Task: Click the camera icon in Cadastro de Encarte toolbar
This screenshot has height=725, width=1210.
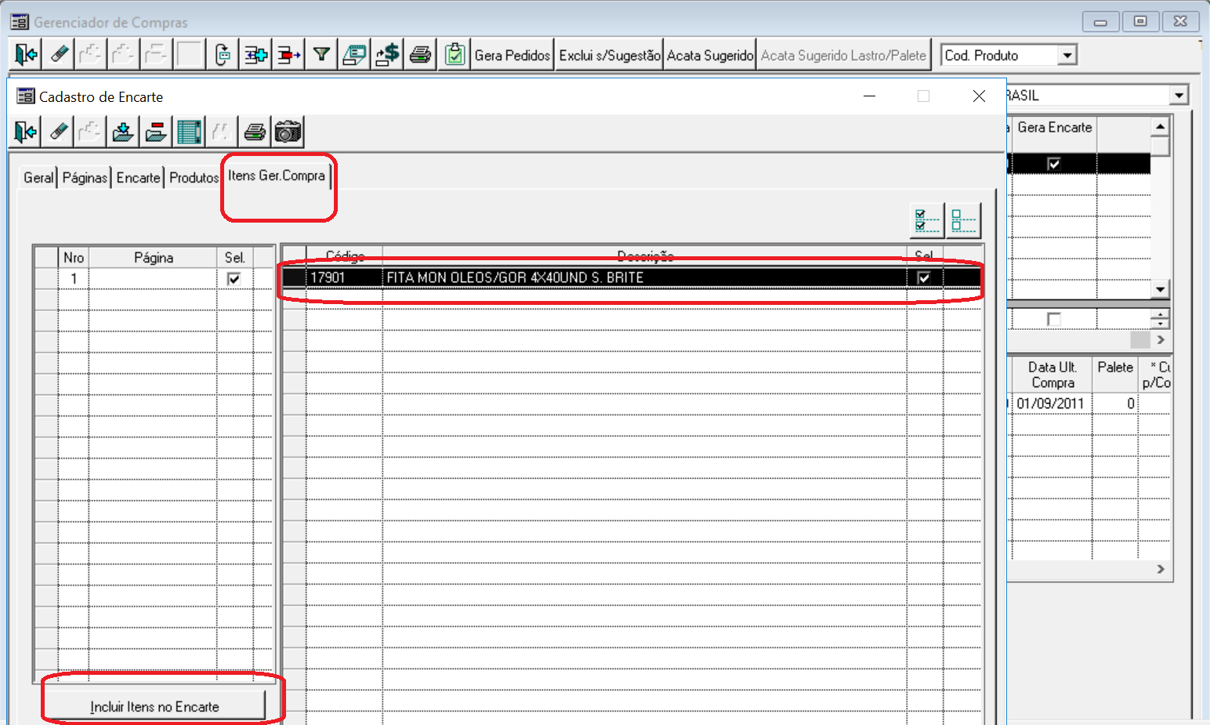Action: coord(288,132)
